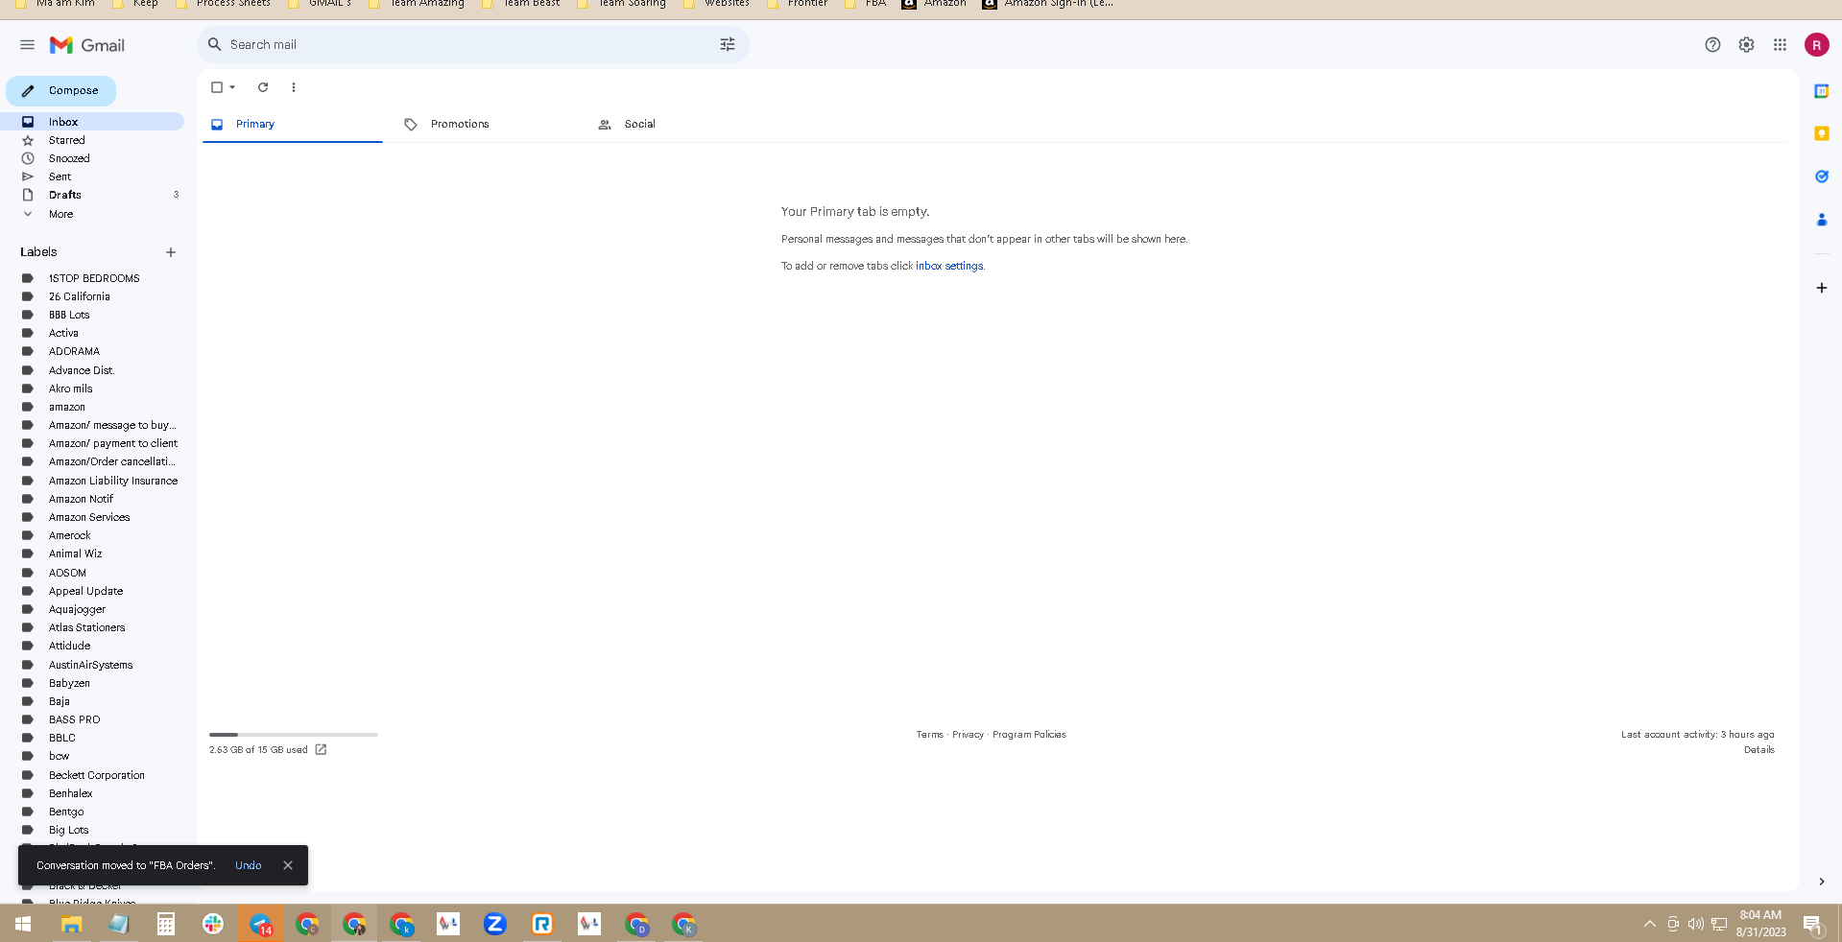1842x942 pixels.
Task: Click Undo in the notification
Action: [248, 865]
